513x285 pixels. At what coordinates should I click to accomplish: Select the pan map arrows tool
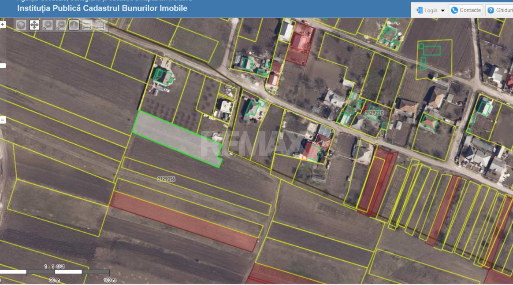34,25
